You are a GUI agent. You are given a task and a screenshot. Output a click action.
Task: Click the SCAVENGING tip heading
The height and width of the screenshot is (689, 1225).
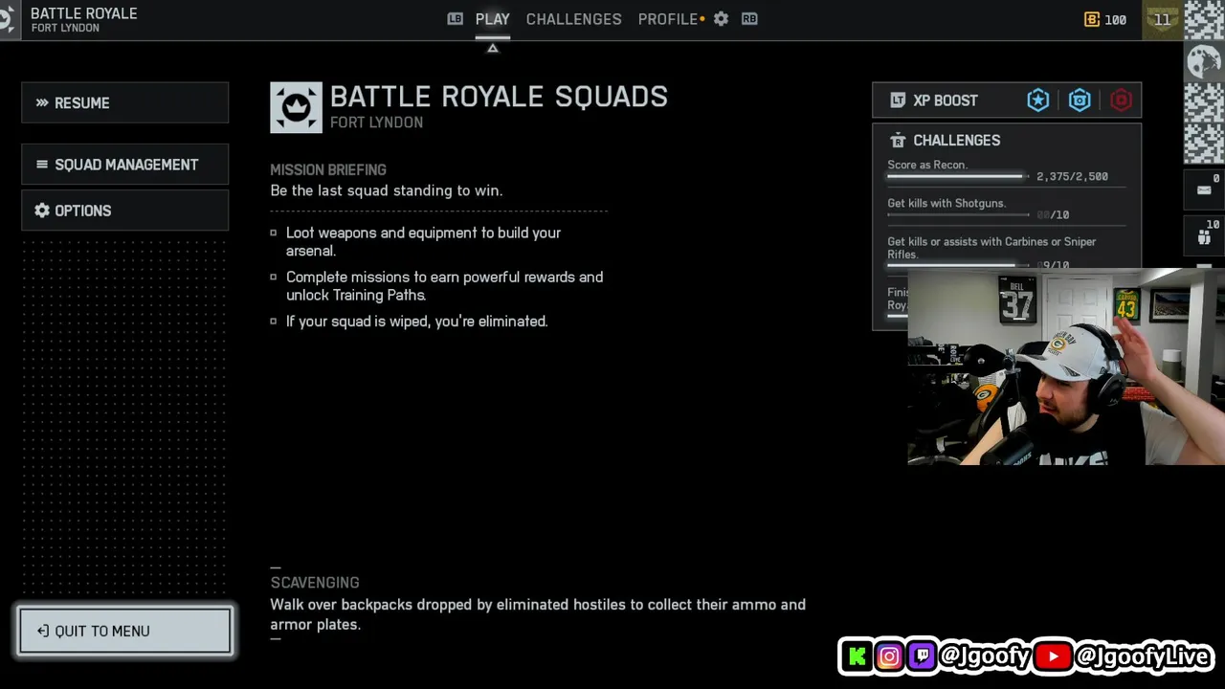point(315,582)
